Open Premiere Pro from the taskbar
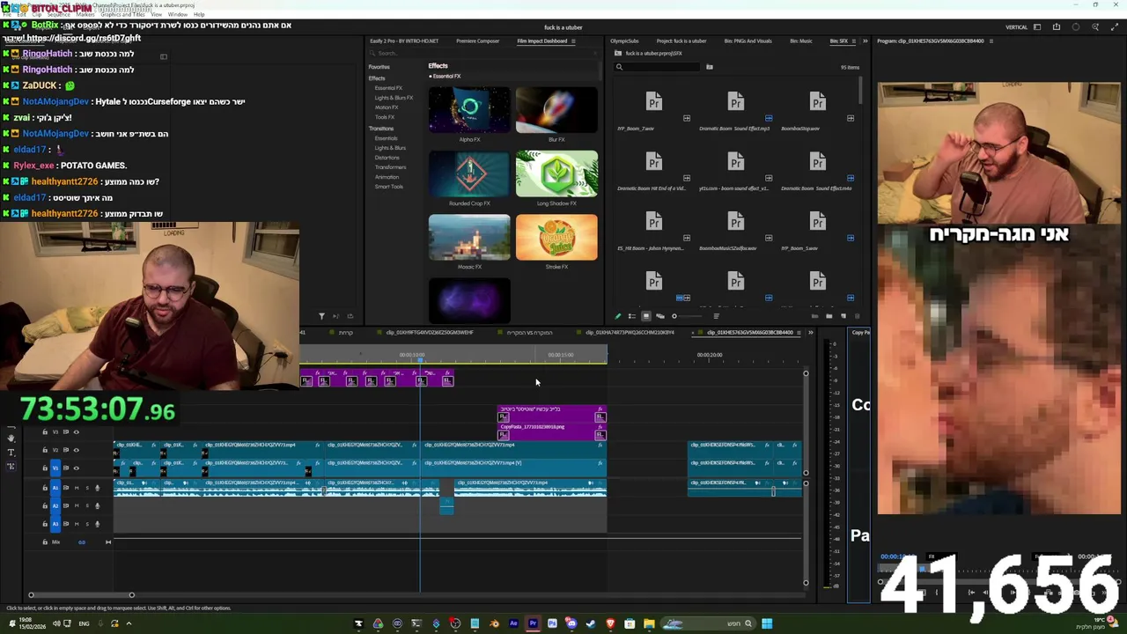Image resolution: width=1127 pixels, height=634 pixels. tap(533, 623)
